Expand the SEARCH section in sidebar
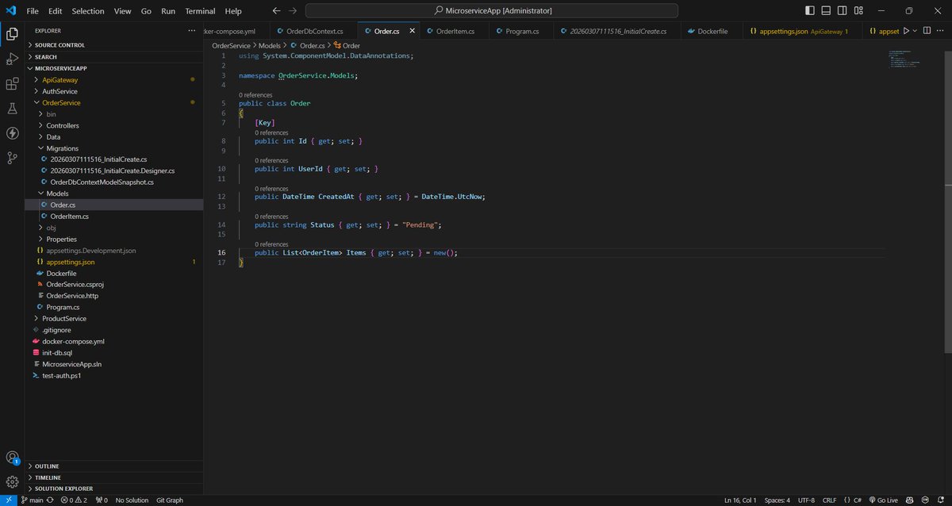This screenshot has width=952, height=506. [113, 57]
